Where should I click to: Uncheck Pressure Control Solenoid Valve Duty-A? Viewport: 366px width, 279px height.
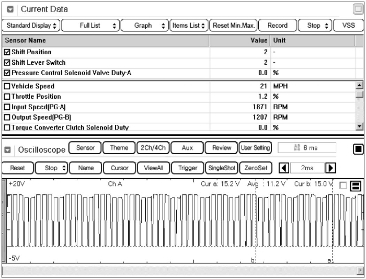coord(7,73)
